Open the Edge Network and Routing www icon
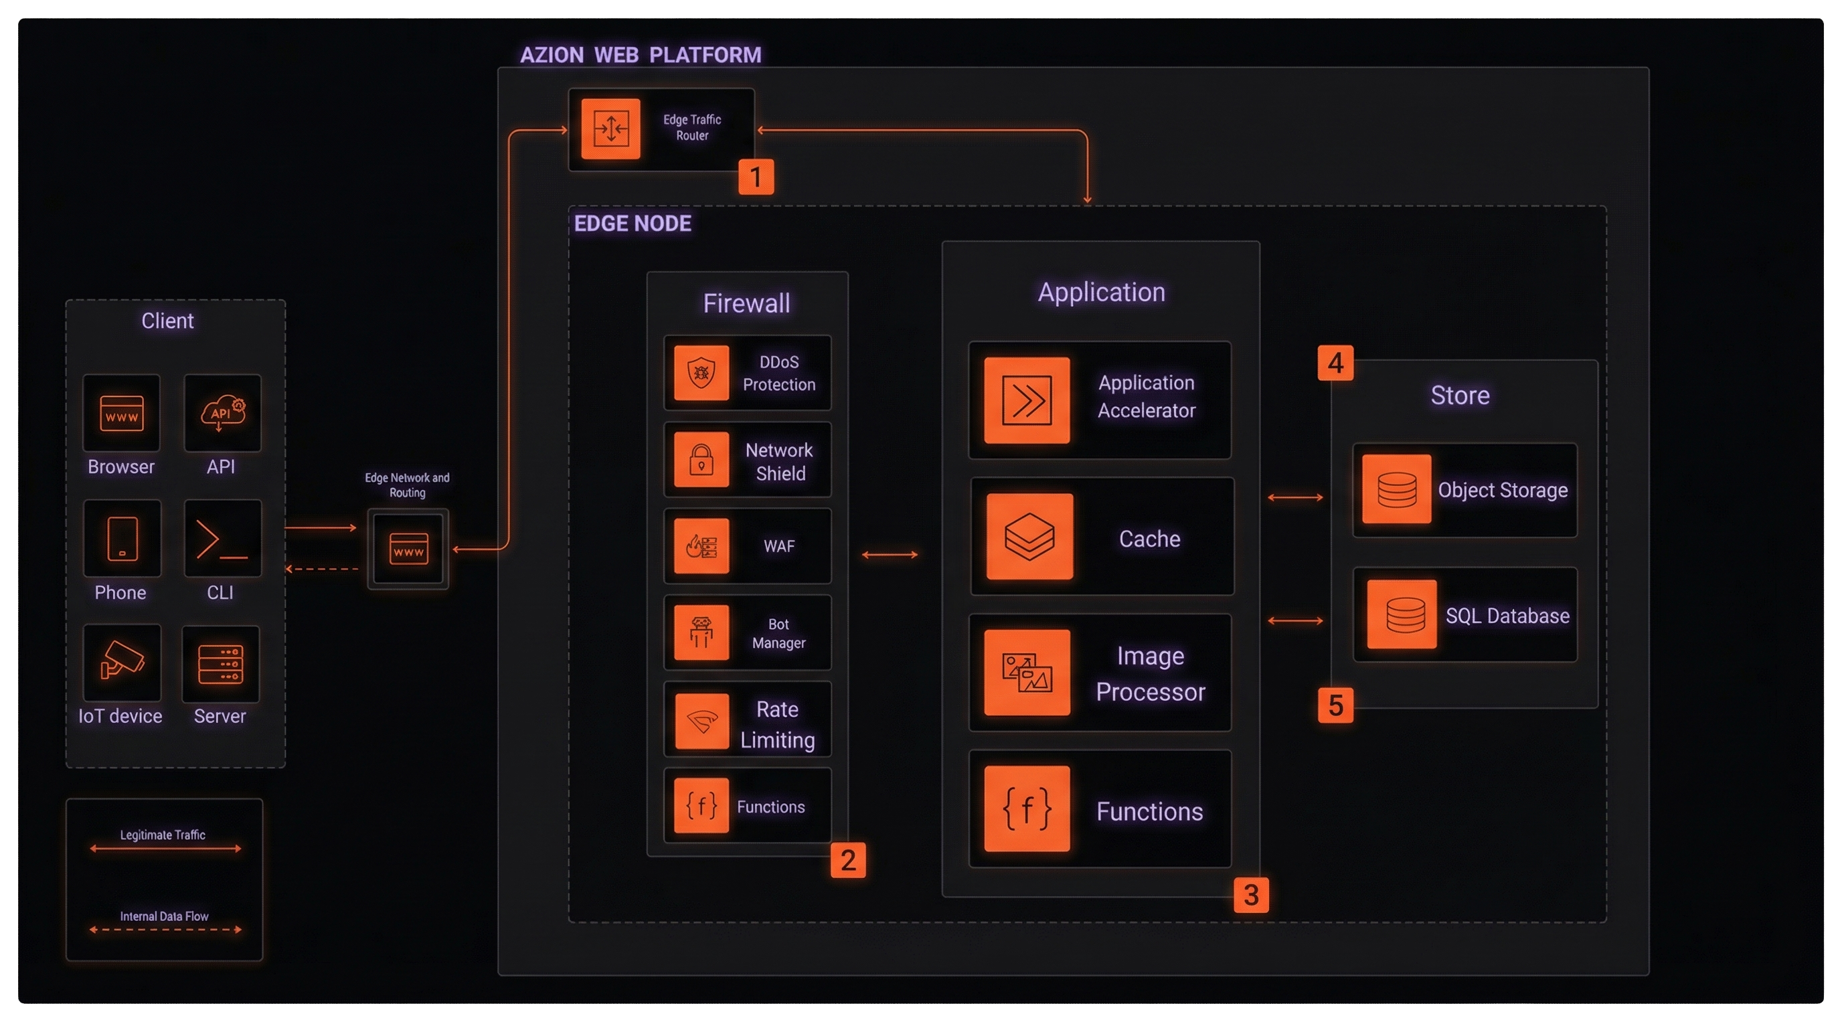Screen dimensions: 1842x1028 coord(408,549)
